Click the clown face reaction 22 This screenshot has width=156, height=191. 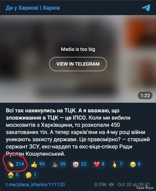click(x=80, y=164)
